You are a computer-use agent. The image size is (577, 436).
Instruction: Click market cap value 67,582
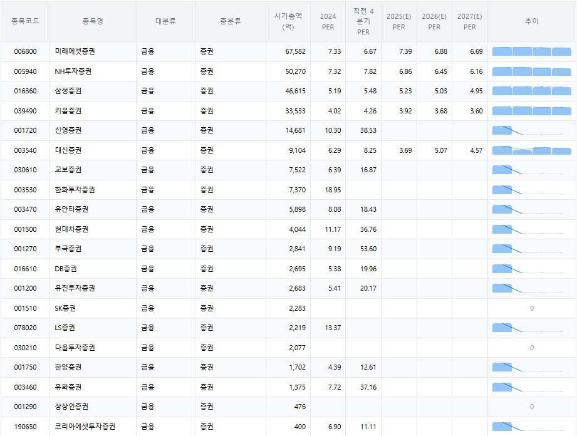[x=295, y=51]
